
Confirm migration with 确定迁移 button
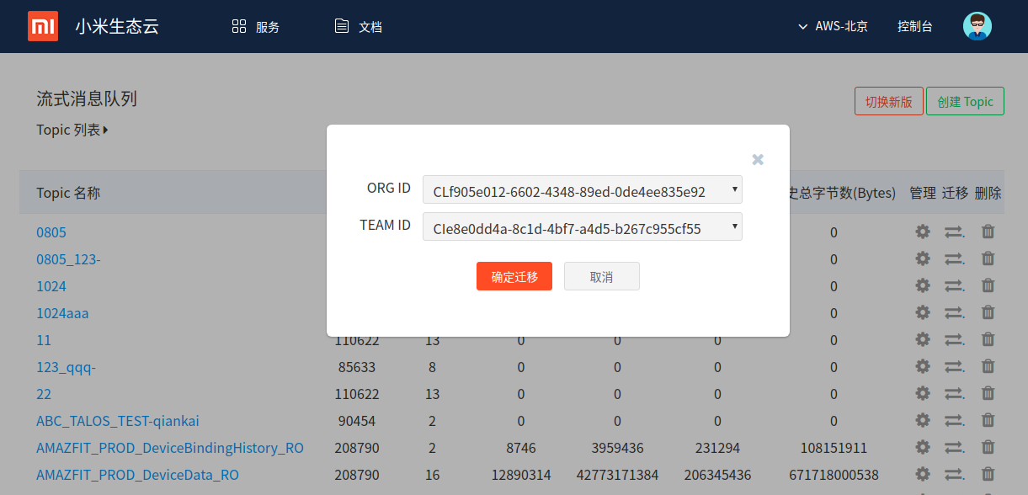(514, 277)
